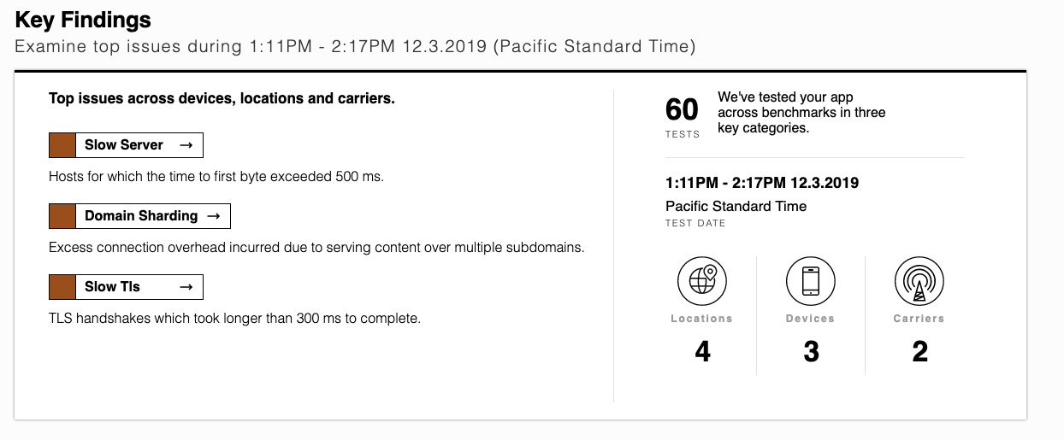Click the arrow on Domain Sharding
1064x440 pixels.
(214, 216)
